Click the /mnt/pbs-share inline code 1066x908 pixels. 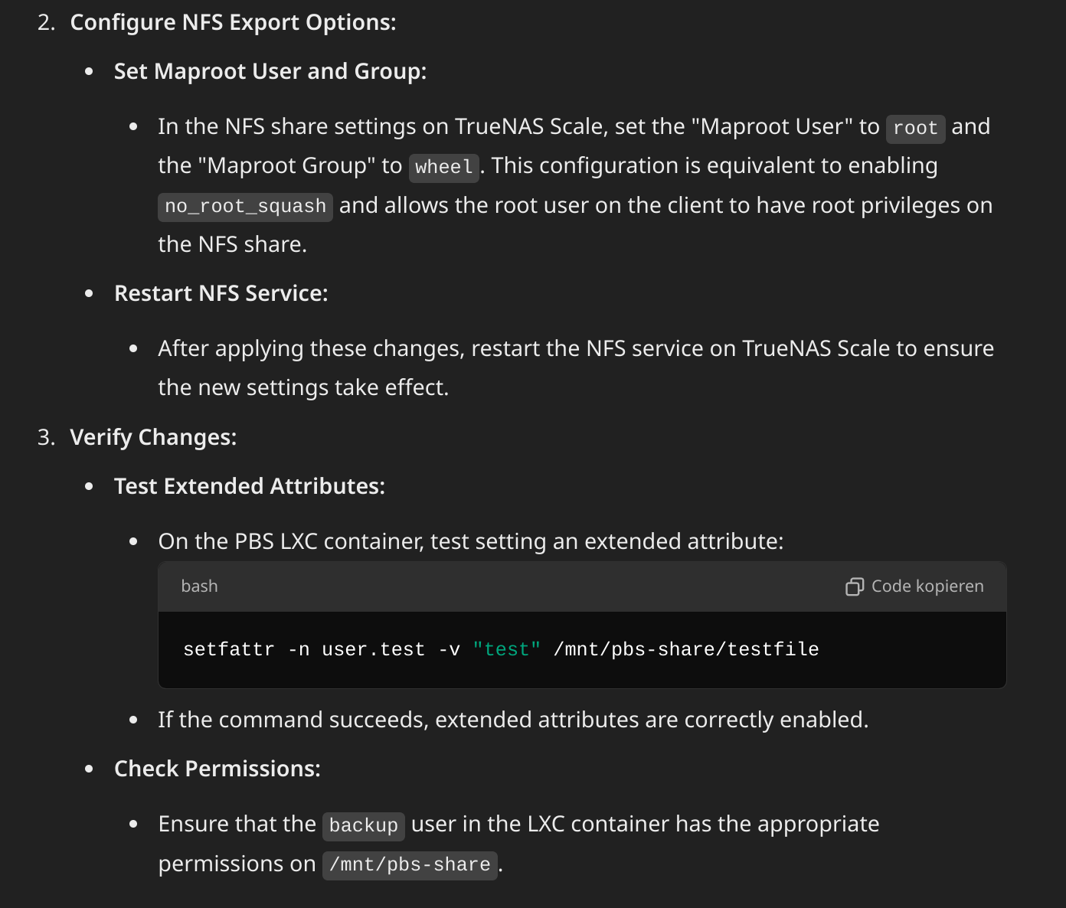(410, 865)
